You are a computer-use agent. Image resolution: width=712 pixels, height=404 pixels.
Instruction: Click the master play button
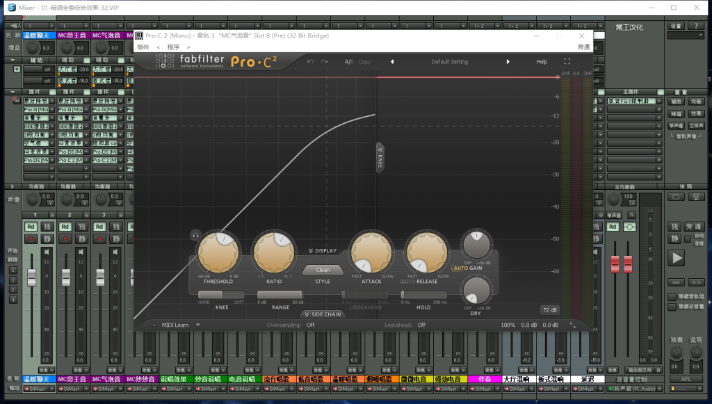coord(677,258)
